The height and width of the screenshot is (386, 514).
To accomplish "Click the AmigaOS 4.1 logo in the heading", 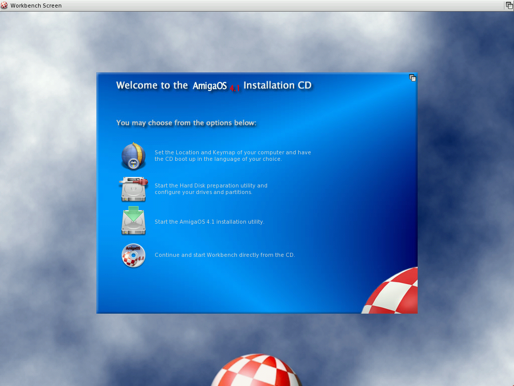I will 216,86.
